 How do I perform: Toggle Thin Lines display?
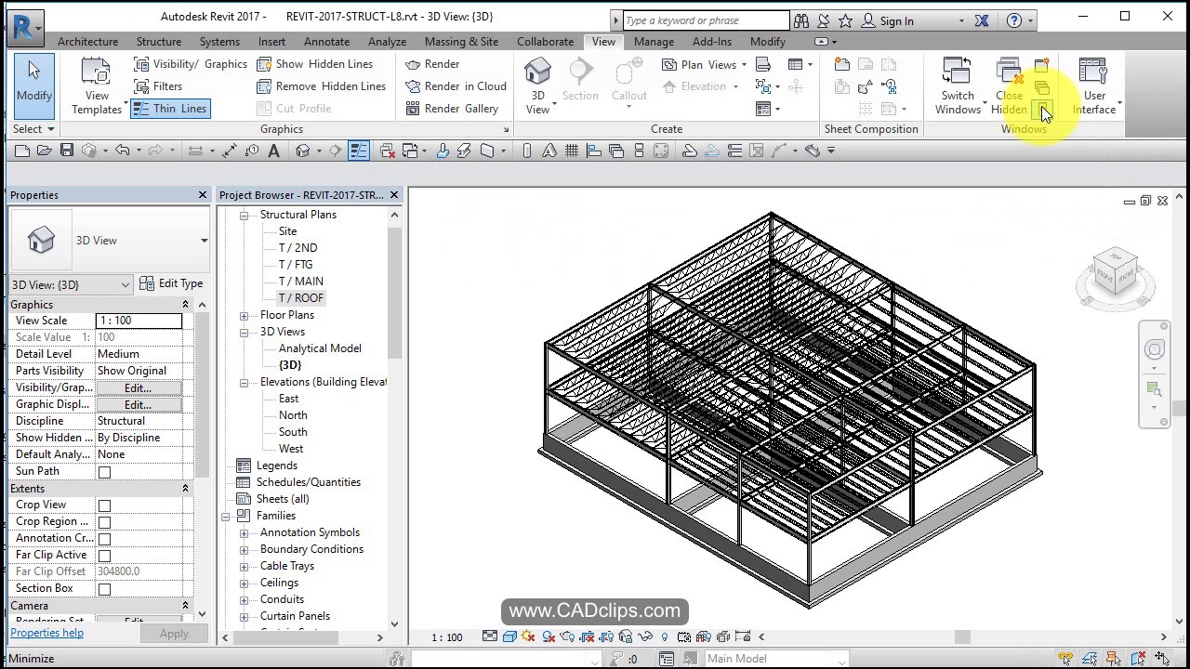[x=170, y=109]
